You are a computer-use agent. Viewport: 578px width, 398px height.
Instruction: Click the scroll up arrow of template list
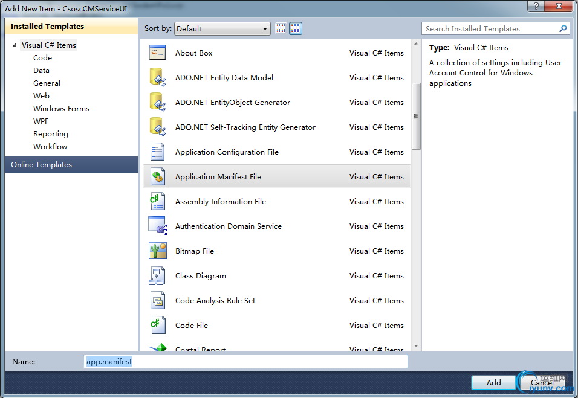click(416, 44)
